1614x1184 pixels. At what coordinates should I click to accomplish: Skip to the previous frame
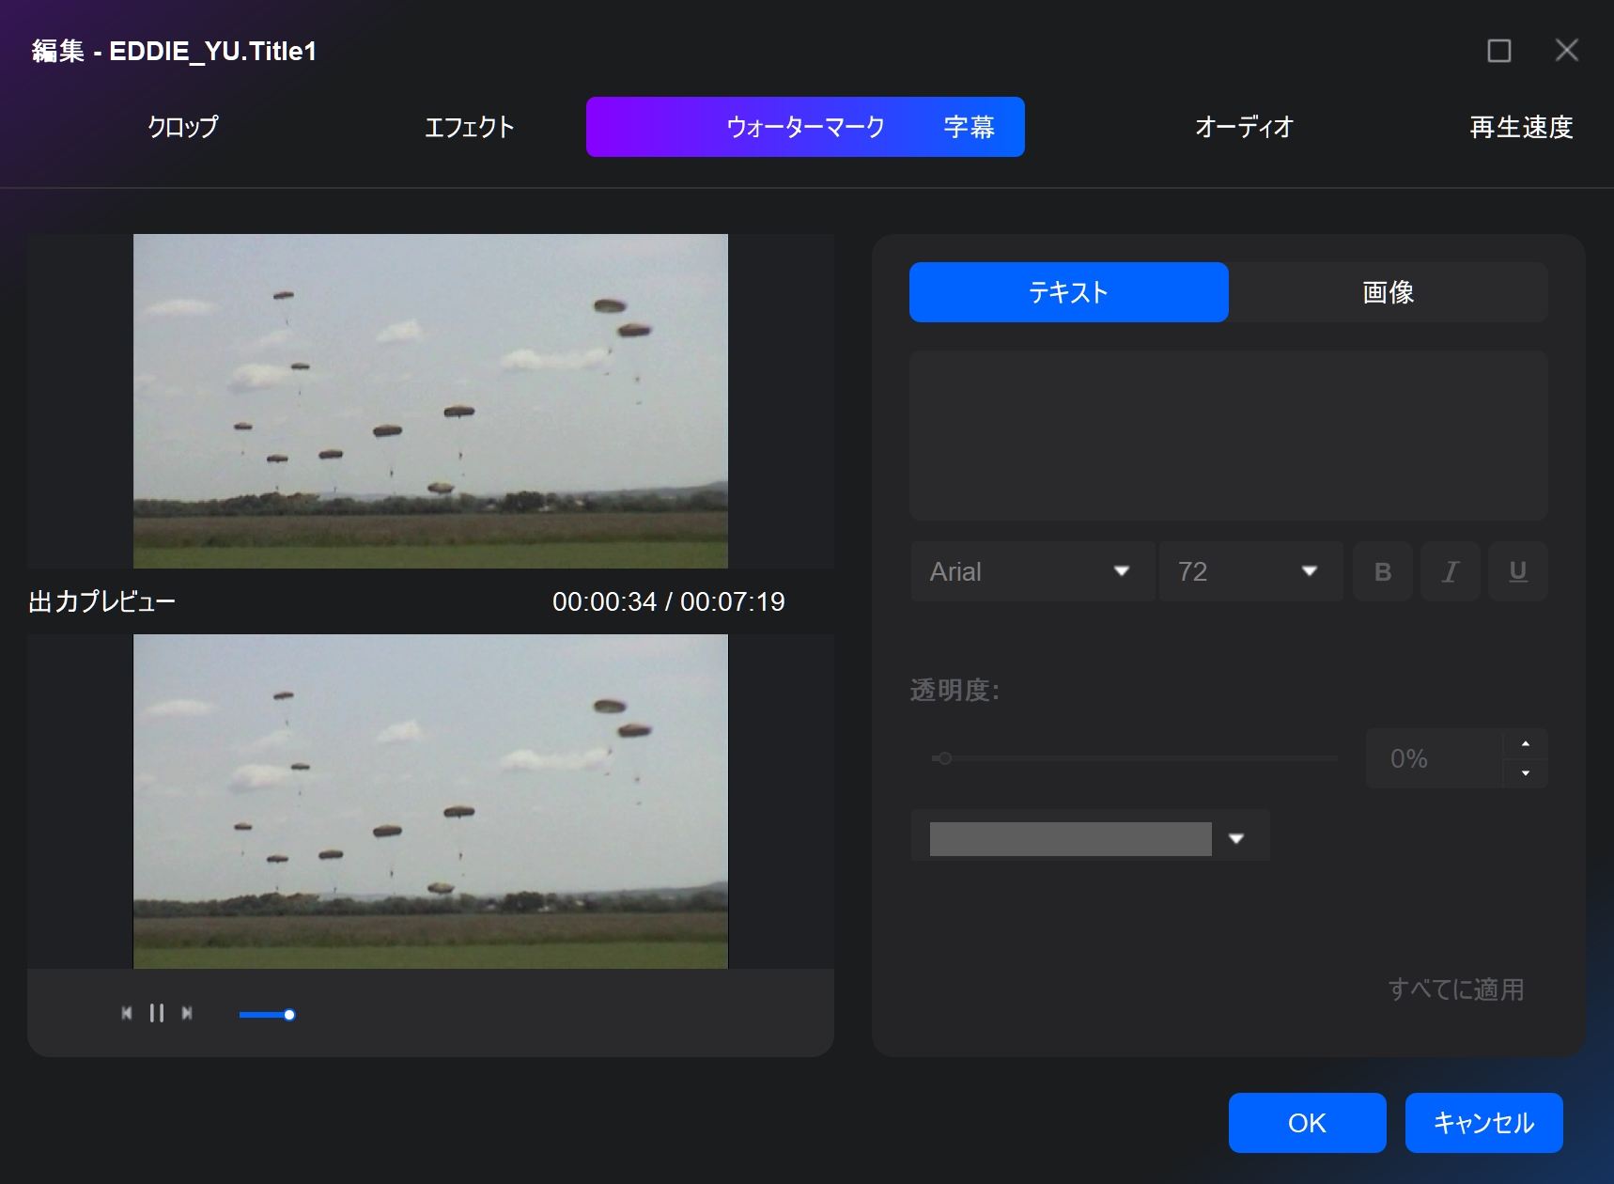click(x=127, y=1013)
